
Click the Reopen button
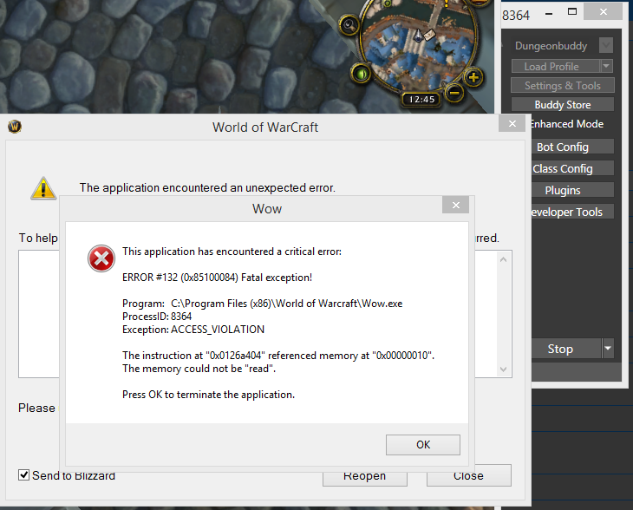[x=364, y=476]
